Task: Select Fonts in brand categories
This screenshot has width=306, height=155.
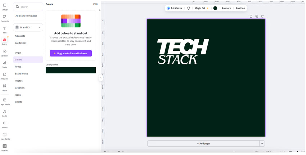Action: pos(18,67)
